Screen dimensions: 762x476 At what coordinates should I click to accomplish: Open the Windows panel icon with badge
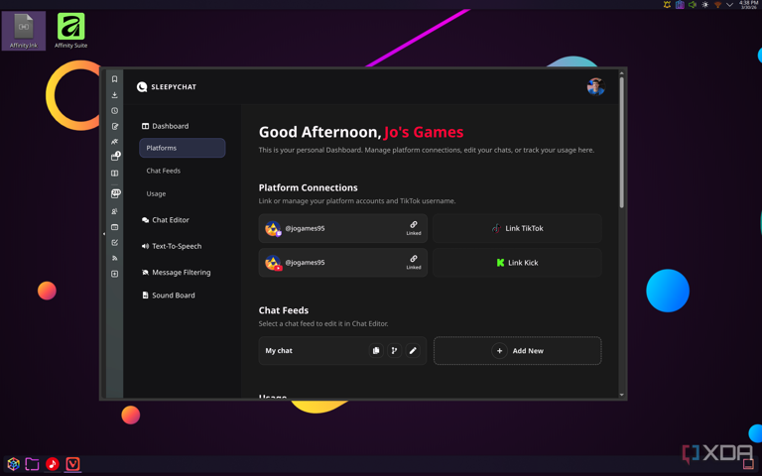tap(115, 157)
